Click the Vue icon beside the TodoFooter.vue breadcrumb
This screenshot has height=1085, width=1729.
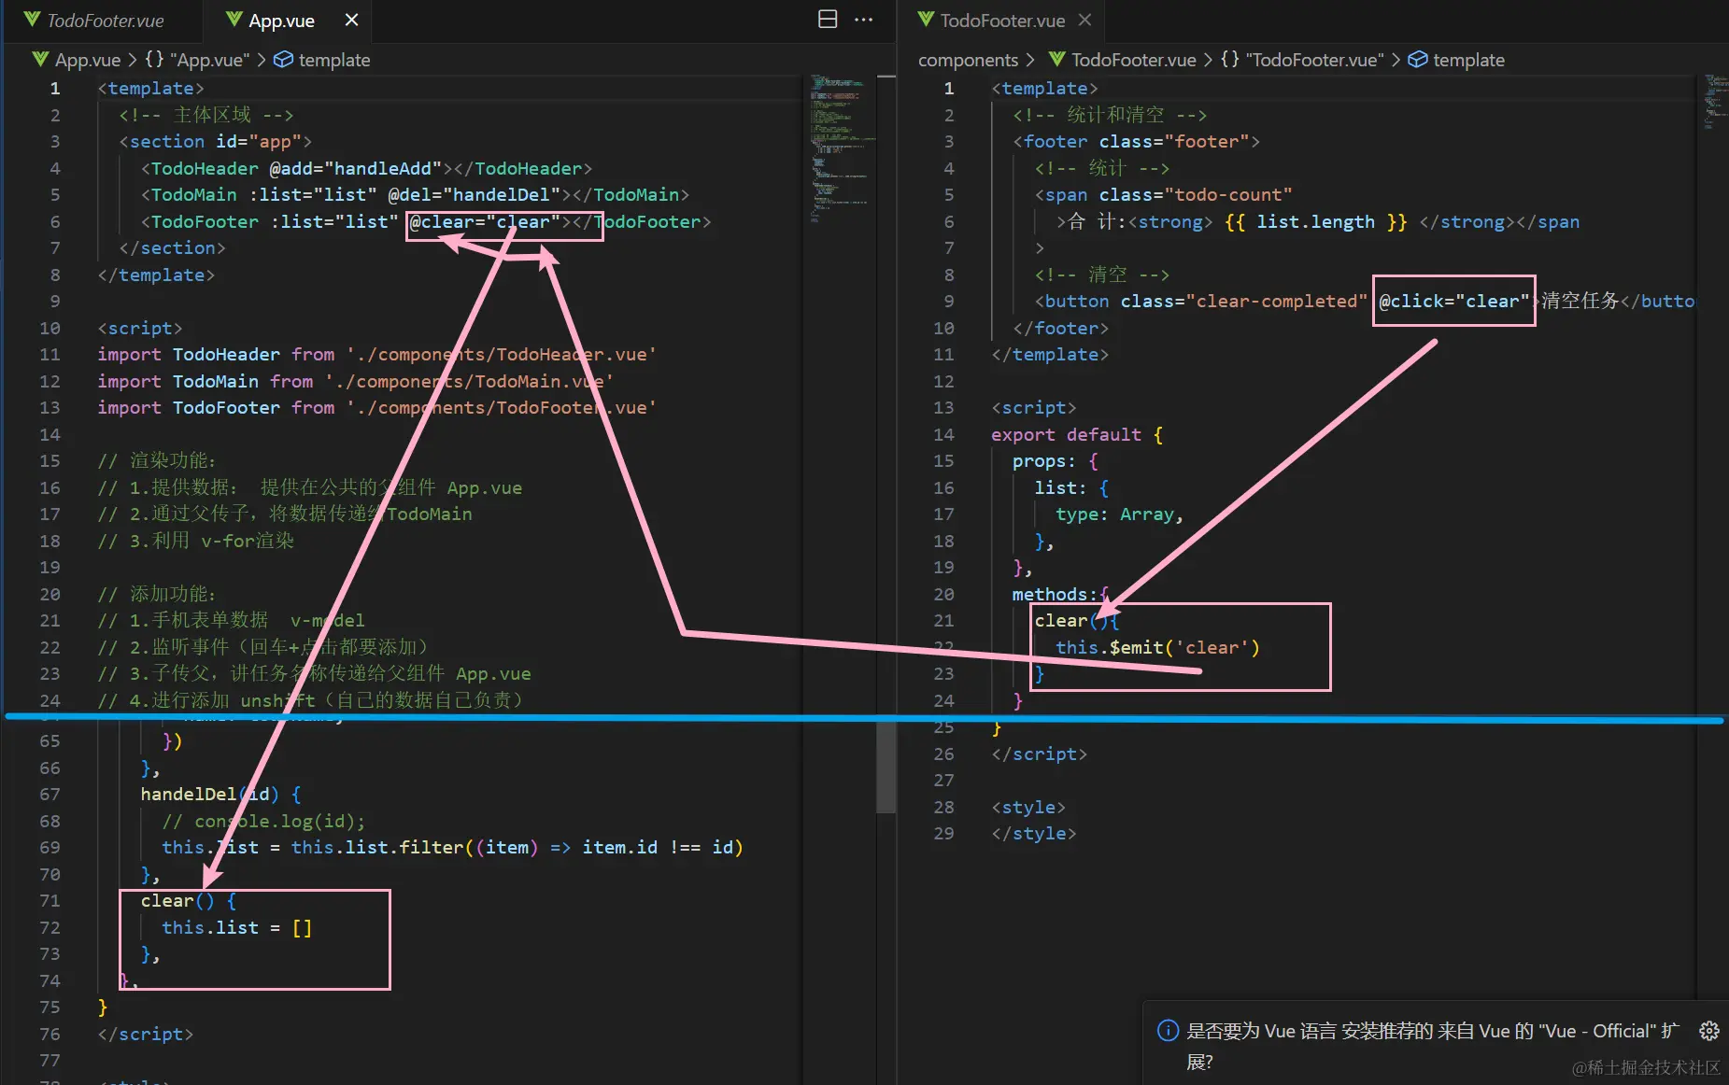point(1056,59)
